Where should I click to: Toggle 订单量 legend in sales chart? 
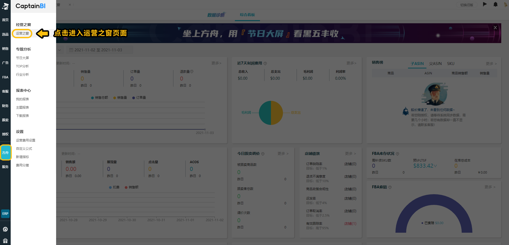[139, 98]
